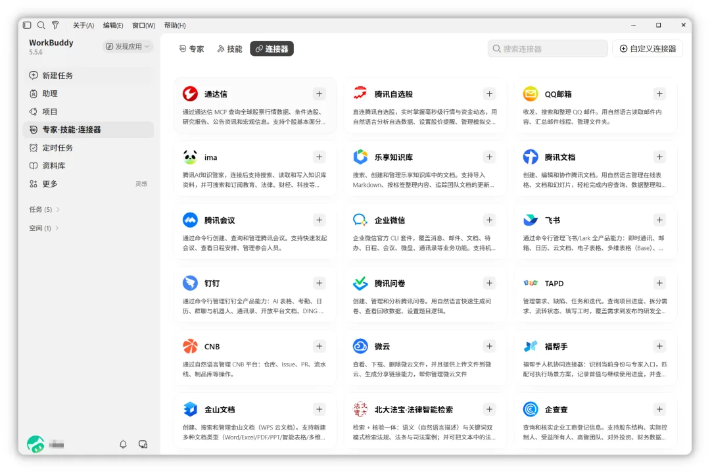The image size is (710, 473).
Task: Click the 乐享知识库 logo icon
Action: tap(360, 157)
